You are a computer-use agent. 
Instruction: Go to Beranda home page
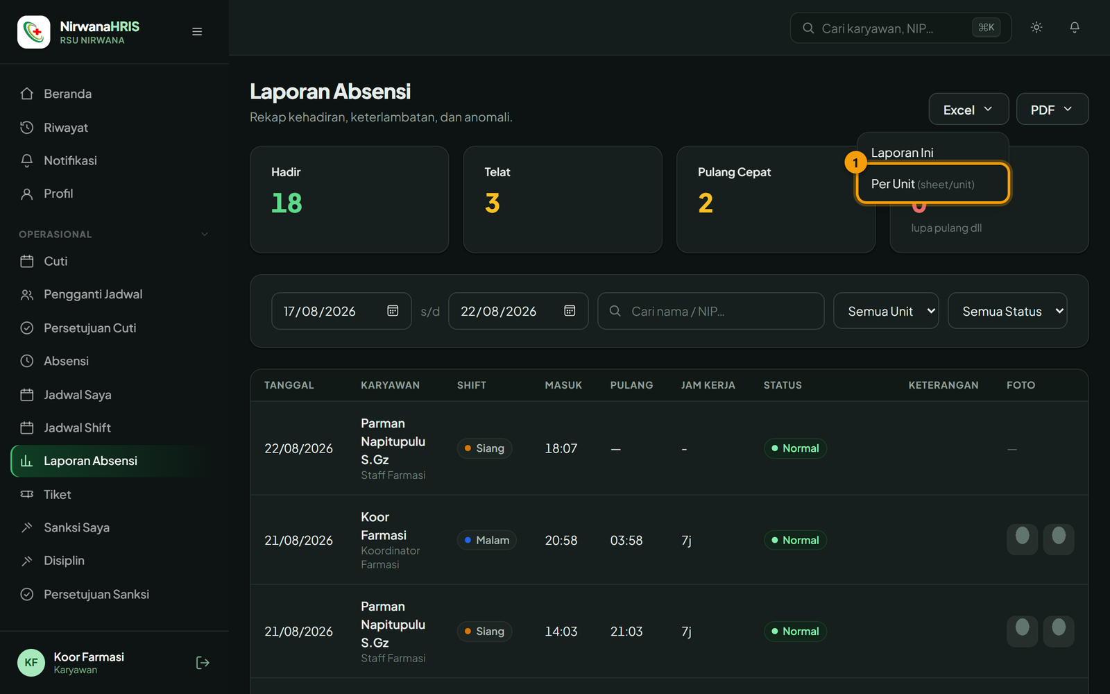(114, 94)
